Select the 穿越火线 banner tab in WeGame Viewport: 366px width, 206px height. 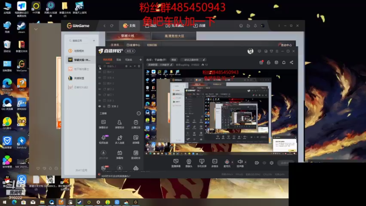128,36
